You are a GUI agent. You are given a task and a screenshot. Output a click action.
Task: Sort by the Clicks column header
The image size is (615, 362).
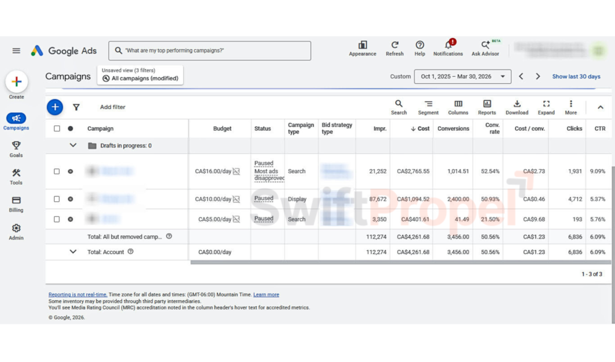[574, 128]
